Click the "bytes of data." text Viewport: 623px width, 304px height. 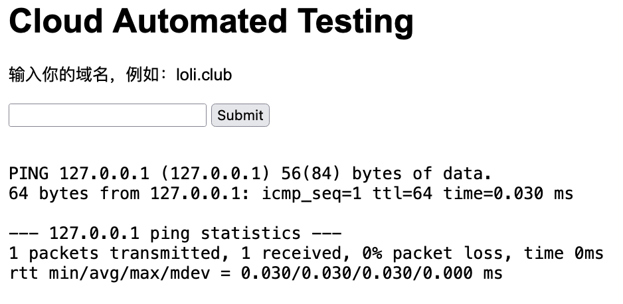pos(422,174)
